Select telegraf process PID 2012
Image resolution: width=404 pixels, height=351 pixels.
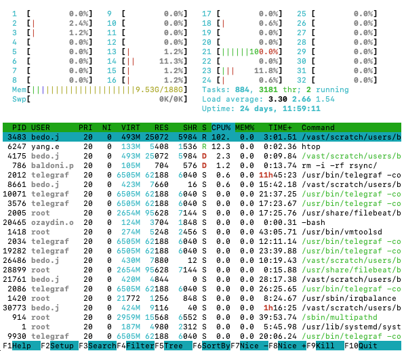[x=202, y=175]
